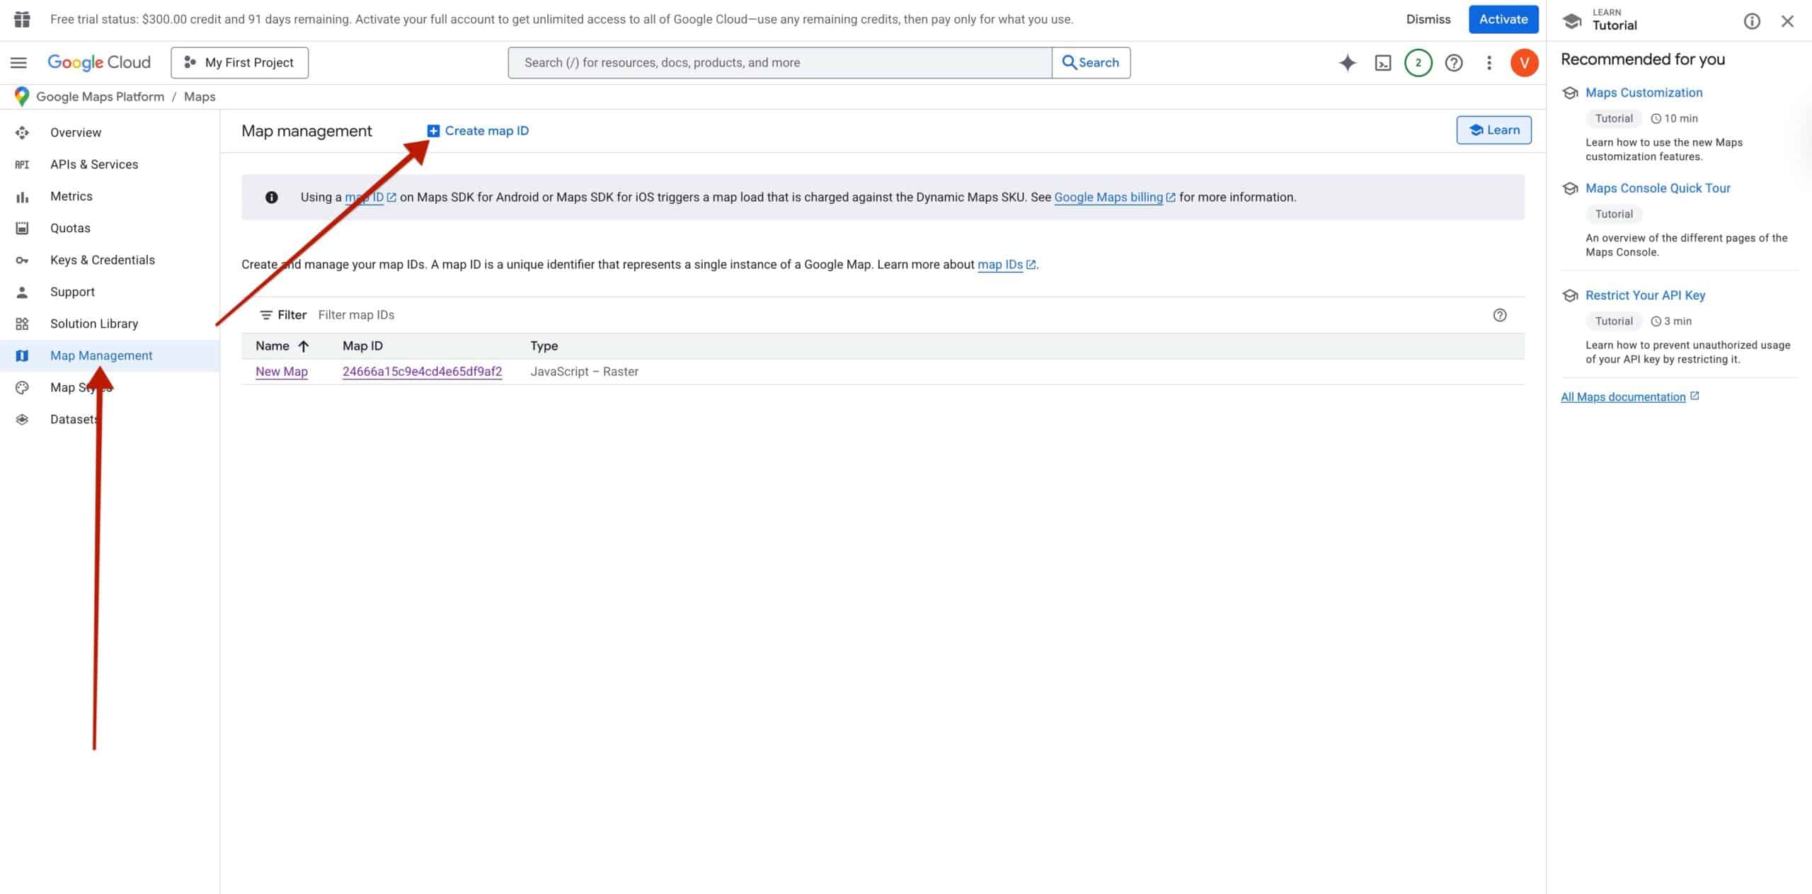
Task: Click the blue Activate button
Action: click(1503, 19)
